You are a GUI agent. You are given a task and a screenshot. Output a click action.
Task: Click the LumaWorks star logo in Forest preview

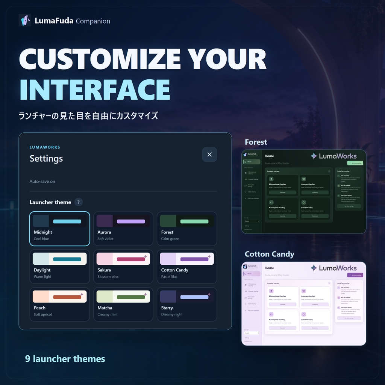tap(314, 156)
